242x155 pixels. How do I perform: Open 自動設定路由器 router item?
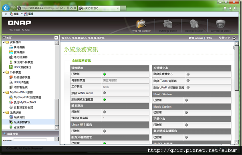[21, 107]
